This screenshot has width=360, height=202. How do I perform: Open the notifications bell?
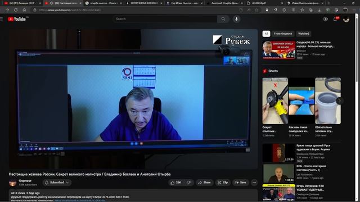[335, 19]
